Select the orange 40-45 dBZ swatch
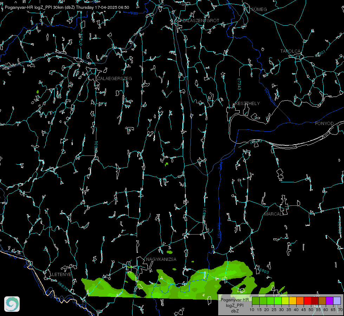This screenshot has width=344, height=316. coord(300,301)
